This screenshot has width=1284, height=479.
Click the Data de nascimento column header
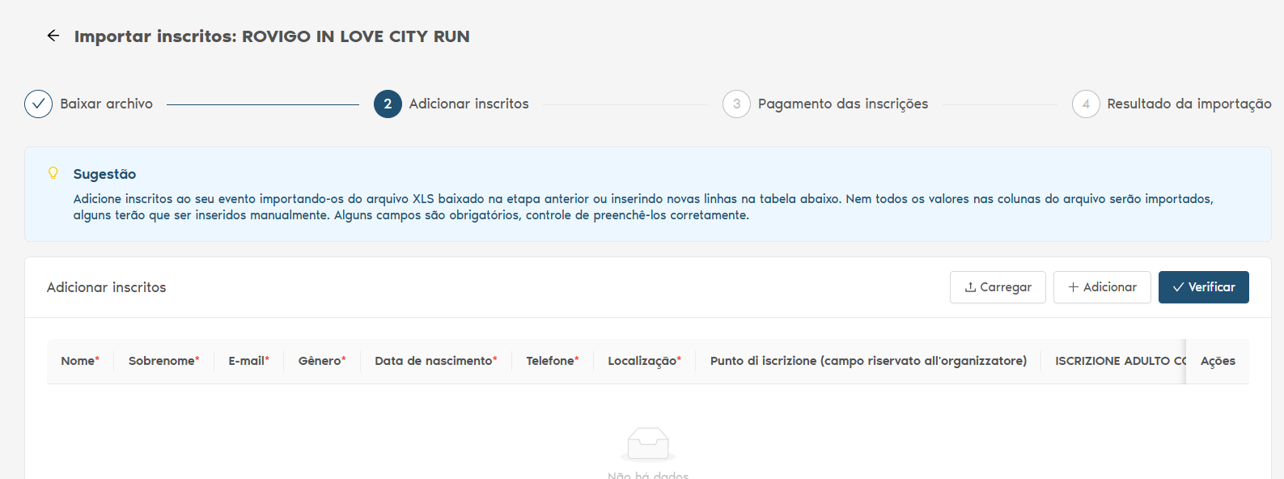[x=434, y=361]
